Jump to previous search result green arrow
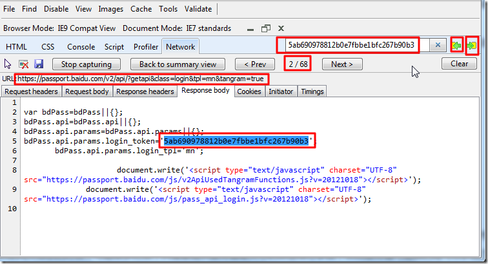 coord(456,46)
